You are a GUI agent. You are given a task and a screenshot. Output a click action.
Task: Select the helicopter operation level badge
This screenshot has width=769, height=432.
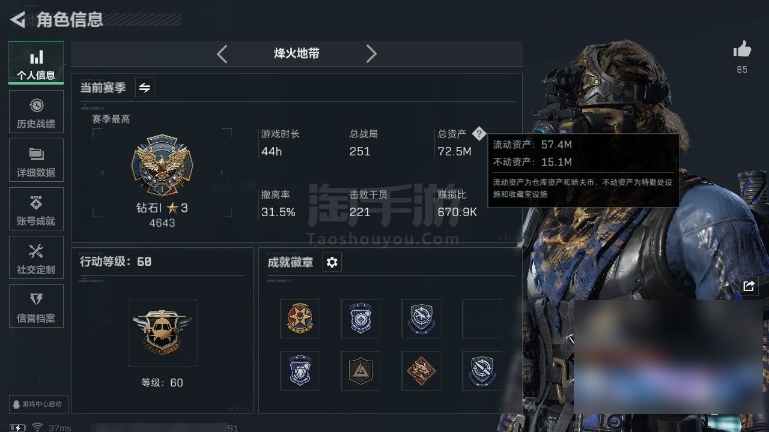coord(162,332)
